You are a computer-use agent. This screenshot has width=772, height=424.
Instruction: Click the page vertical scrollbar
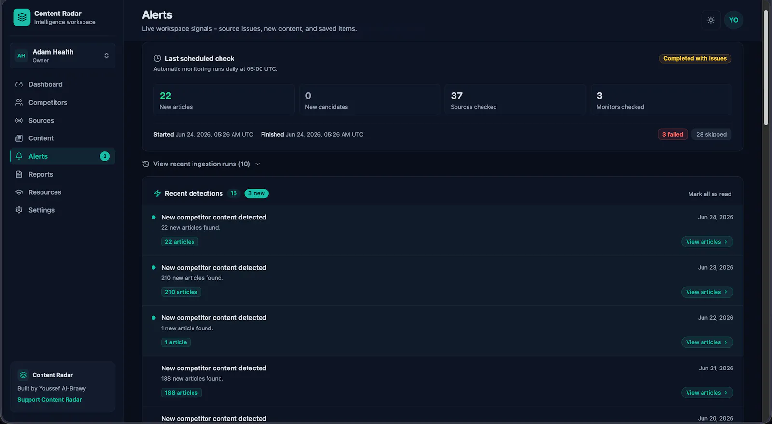pos(766,68)
